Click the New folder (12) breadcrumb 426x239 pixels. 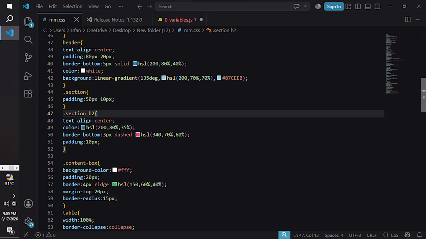click(x=153, y=31)
